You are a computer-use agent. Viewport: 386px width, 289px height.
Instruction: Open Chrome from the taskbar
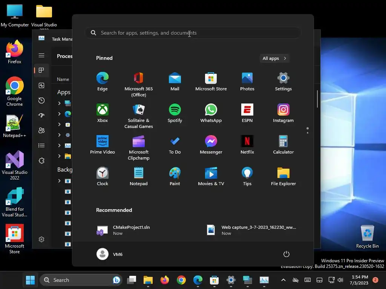[x=181, y=280]
